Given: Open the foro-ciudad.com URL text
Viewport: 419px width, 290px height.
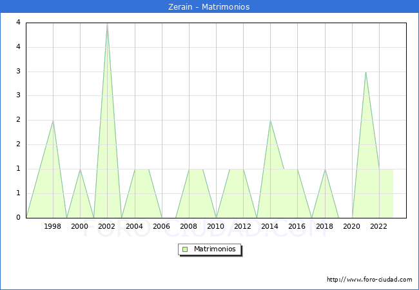Looking at the screenshot, I should pyautogui.click(x=369, y=280).
